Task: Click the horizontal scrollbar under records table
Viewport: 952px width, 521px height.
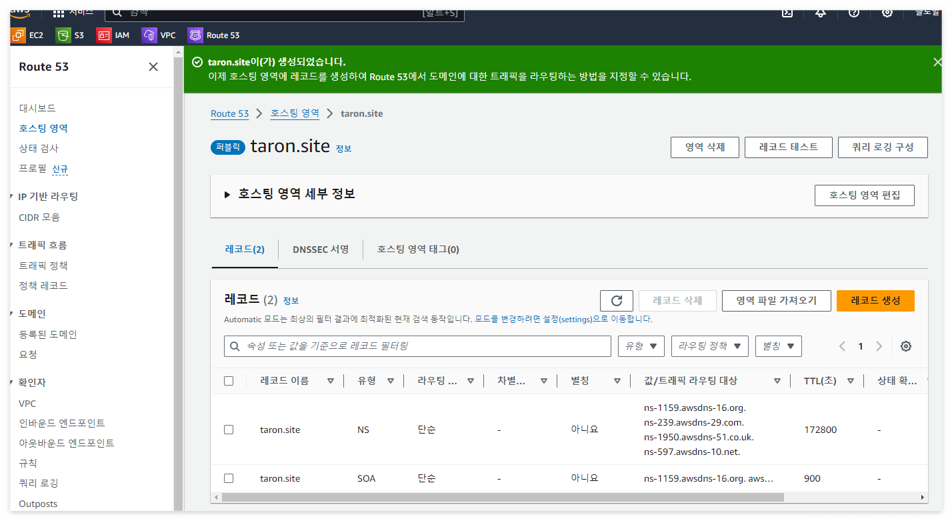Action: pyautogui.click(x=503, y=497)
